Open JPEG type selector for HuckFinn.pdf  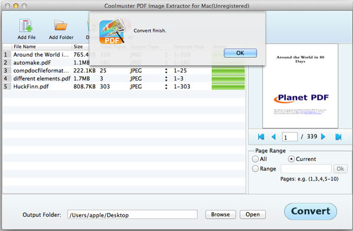166,86
